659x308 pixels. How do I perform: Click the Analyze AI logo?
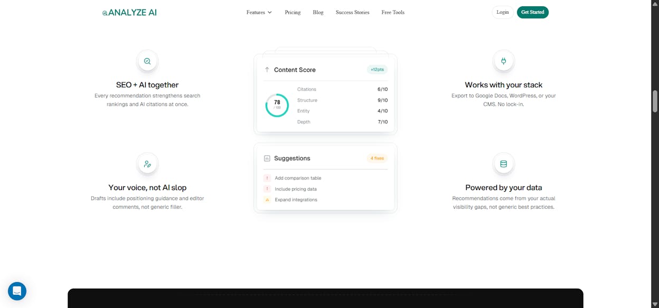(129, 12)
